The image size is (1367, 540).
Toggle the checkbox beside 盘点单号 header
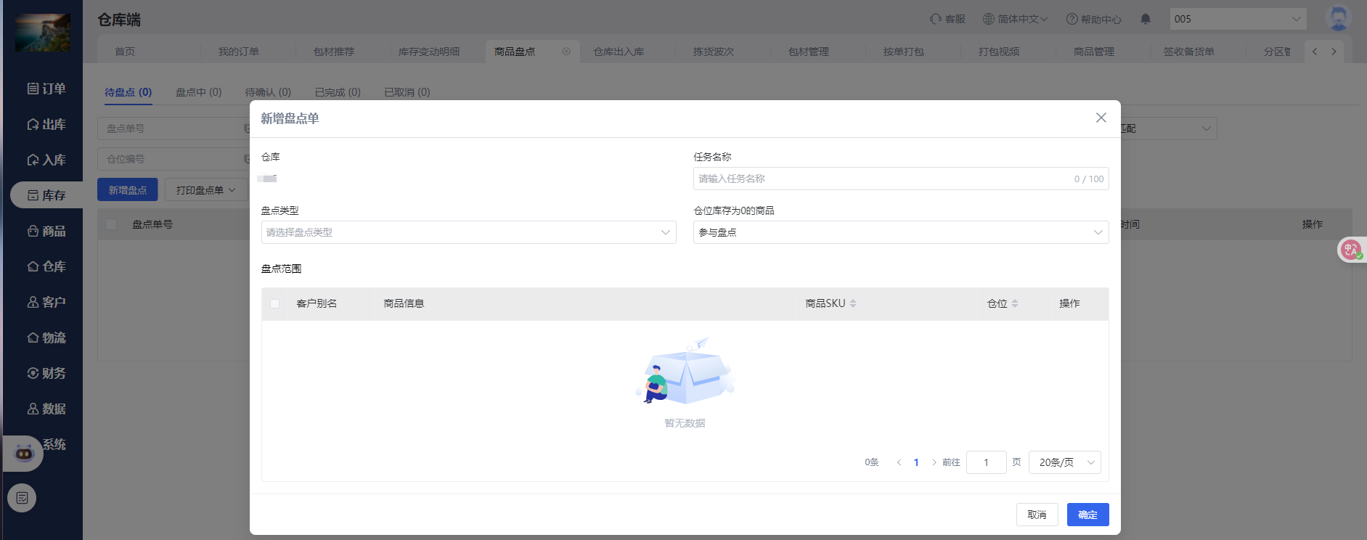(x=112, y=224)
